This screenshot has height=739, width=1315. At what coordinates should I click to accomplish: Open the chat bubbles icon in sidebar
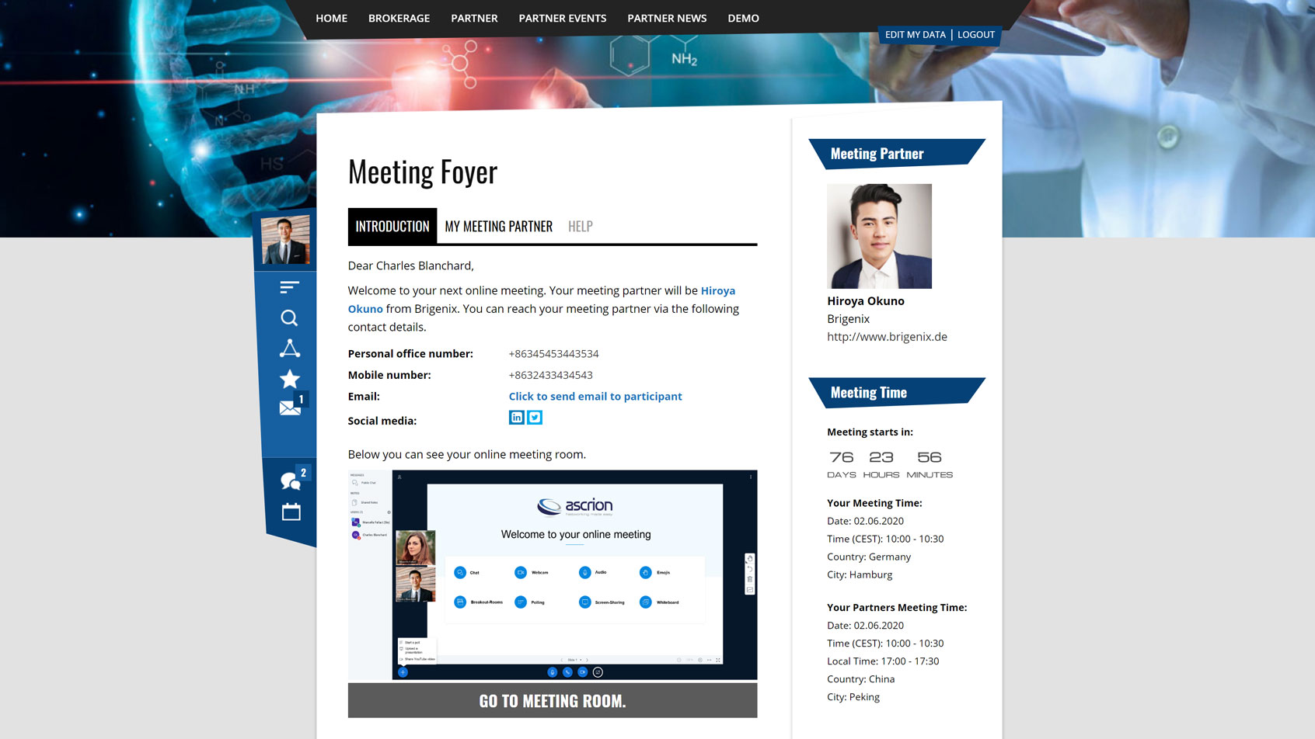tap(291, 481)
